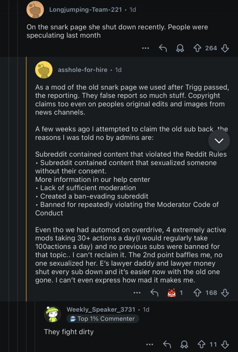Give an award to Longjumping-Team-221's comment
Screen dimensions: 238x352
(x=180, y=48)
